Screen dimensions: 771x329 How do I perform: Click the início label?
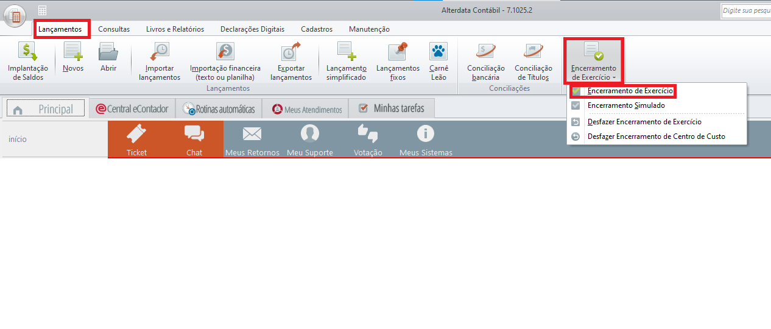(x=18, y=139)
